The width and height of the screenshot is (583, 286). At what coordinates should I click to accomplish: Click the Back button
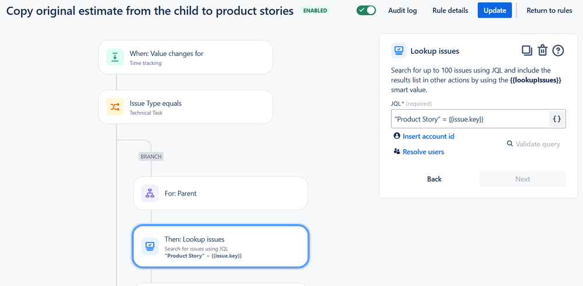(x=434, y=179)
